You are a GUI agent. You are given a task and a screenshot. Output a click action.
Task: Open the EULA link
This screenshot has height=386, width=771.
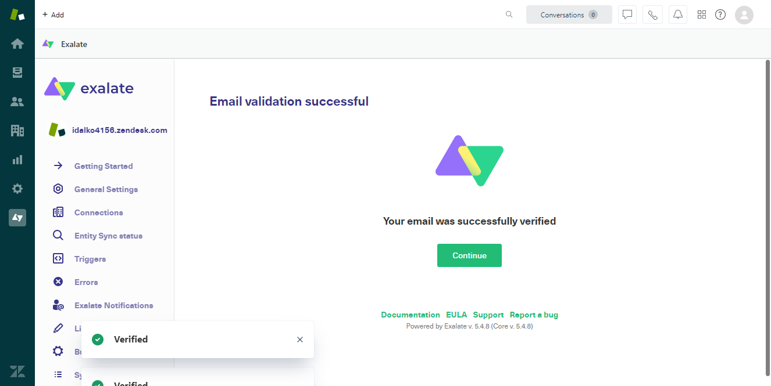click(x=456, y=315)
